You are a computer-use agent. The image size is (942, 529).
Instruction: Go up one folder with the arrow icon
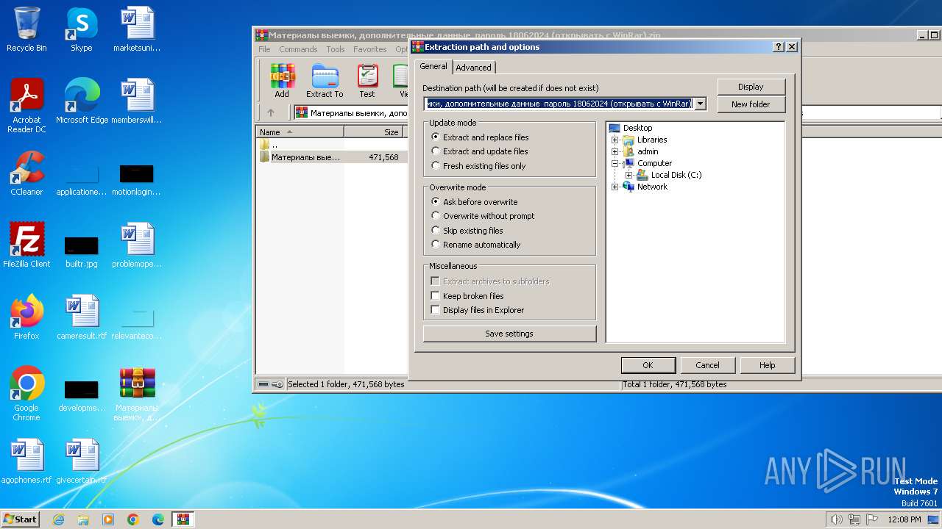271,112
